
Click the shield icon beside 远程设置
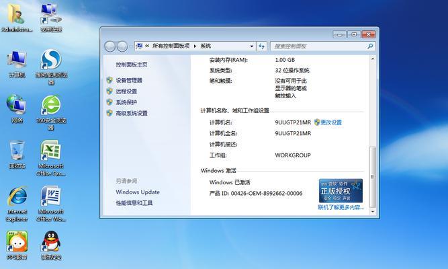click(109, 91)
